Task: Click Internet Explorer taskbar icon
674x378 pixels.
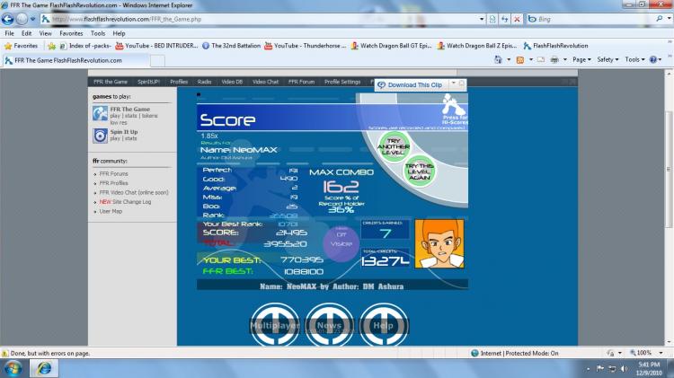Action: click(44, 368)
